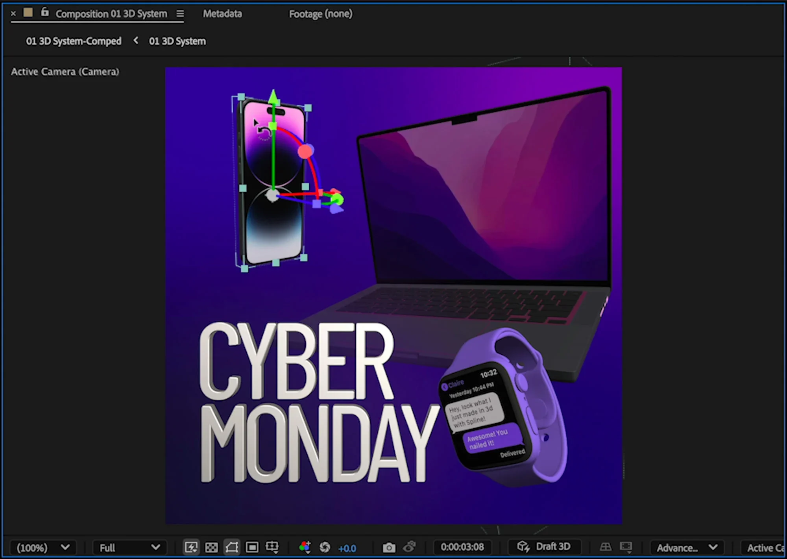Open 01 3D System-Comped breadcrumb
The height and width of the screenshot is (559, 787).
74,41
